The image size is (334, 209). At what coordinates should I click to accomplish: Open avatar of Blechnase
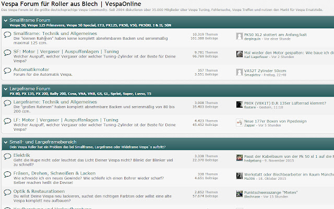(x=240, y=194)
